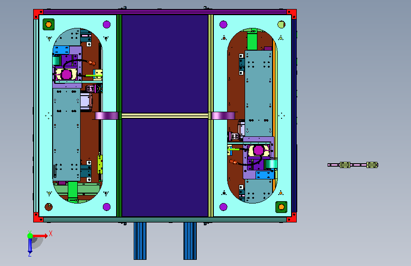411x266 pixels.
Task: Select the bottom-left red corner bracket
Action: click(38, 217)
